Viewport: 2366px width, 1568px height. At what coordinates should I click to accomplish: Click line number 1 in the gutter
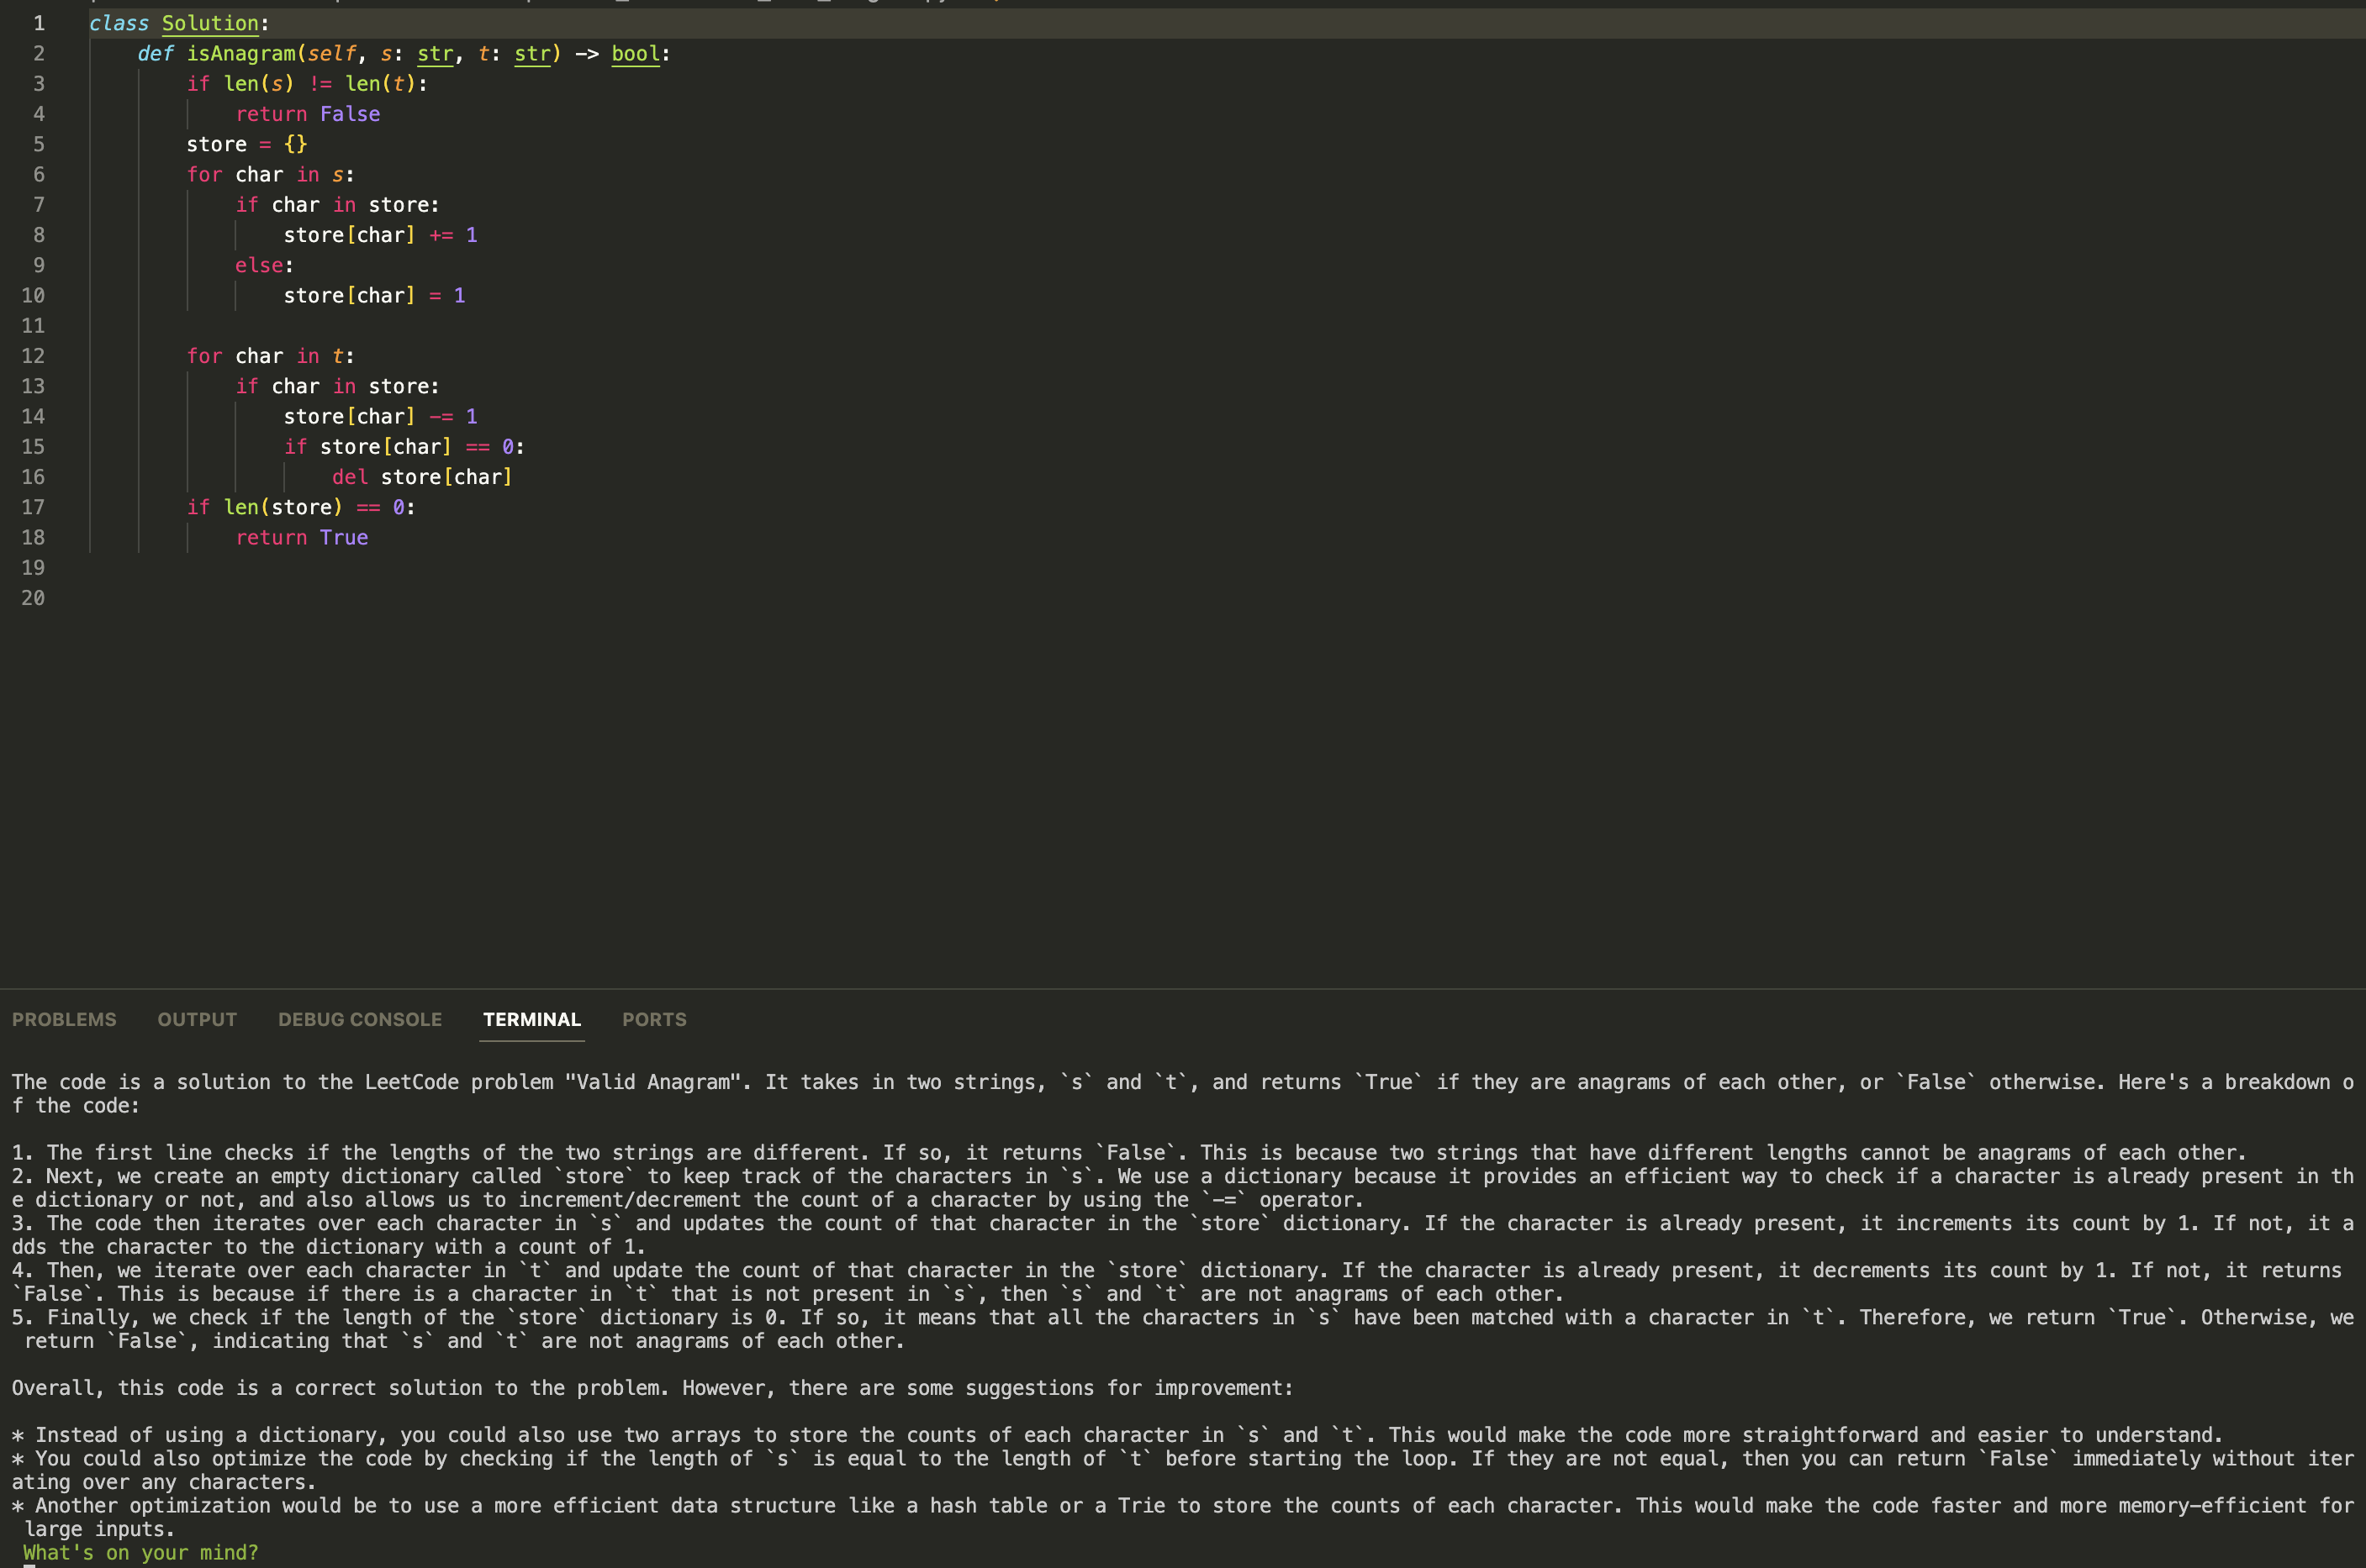[x=38, y=23]
